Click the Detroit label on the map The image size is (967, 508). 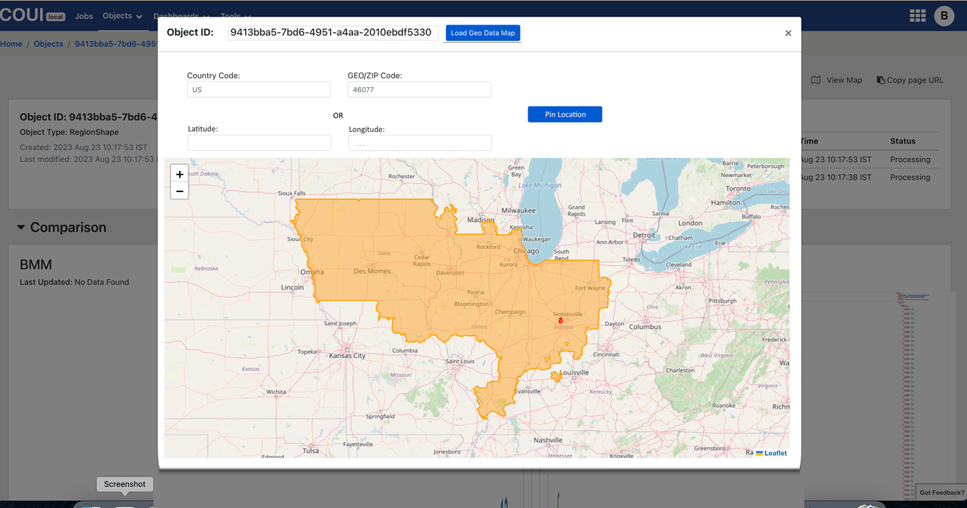(644, 236)
